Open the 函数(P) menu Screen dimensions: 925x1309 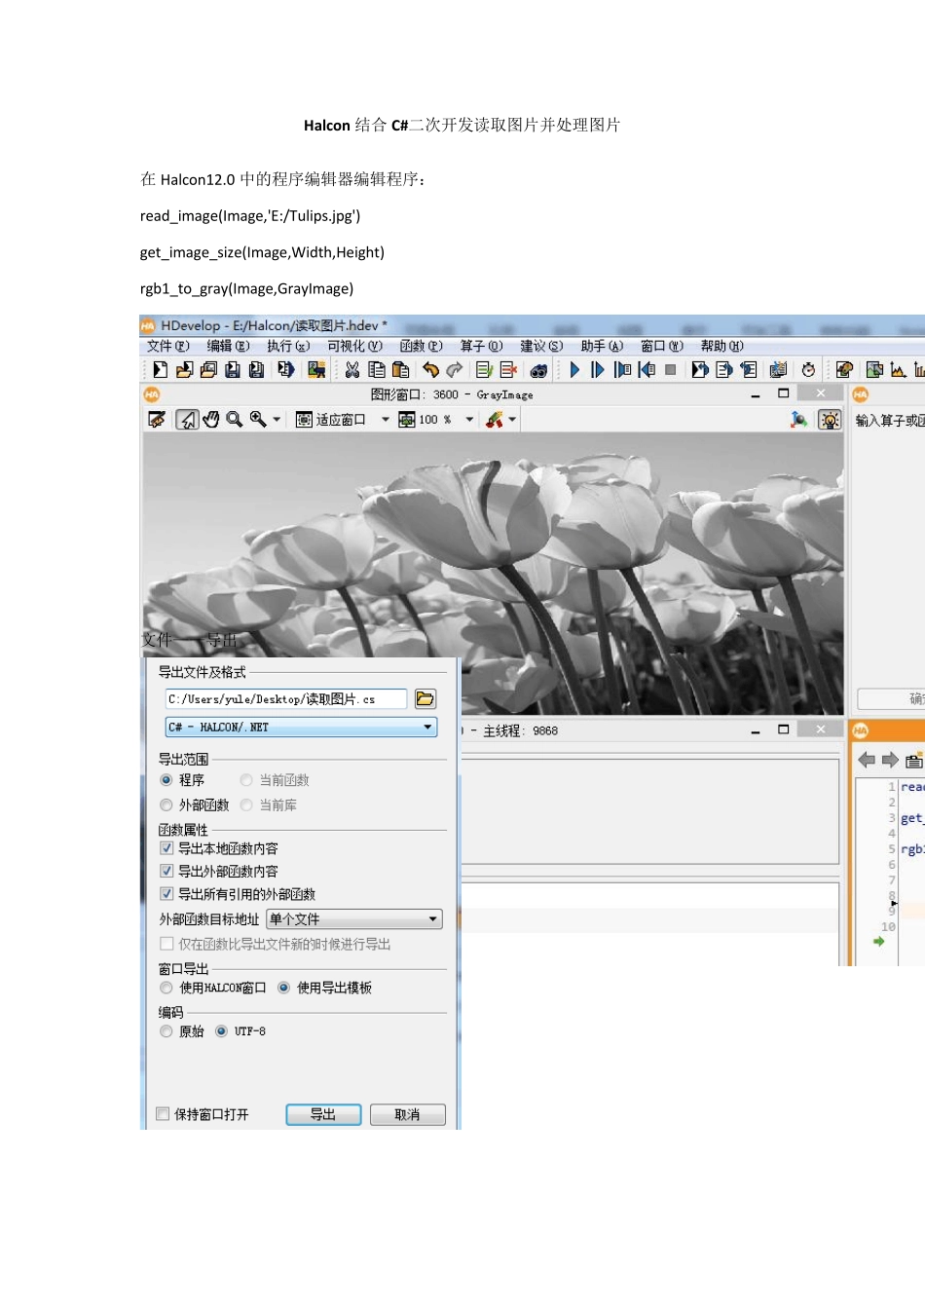tap(422, 346)
